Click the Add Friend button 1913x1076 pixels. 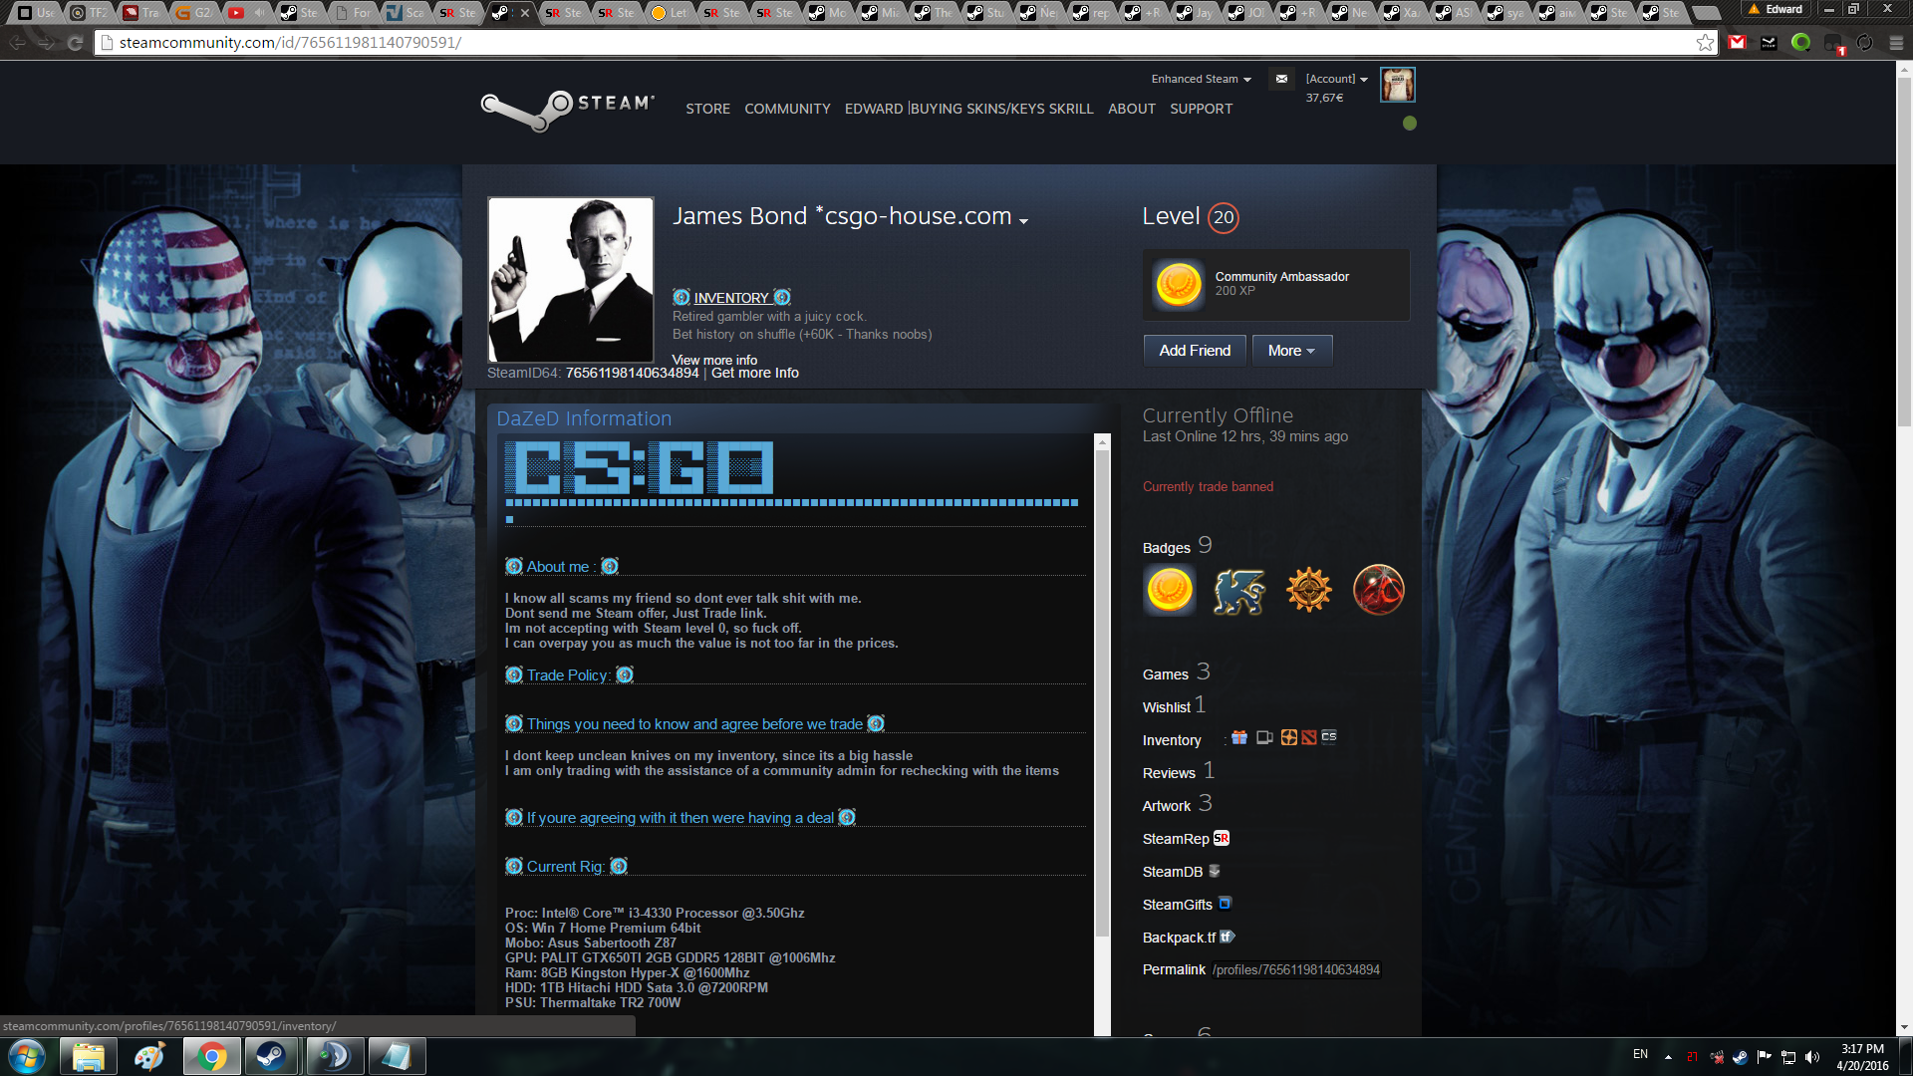pos(1195,351)
